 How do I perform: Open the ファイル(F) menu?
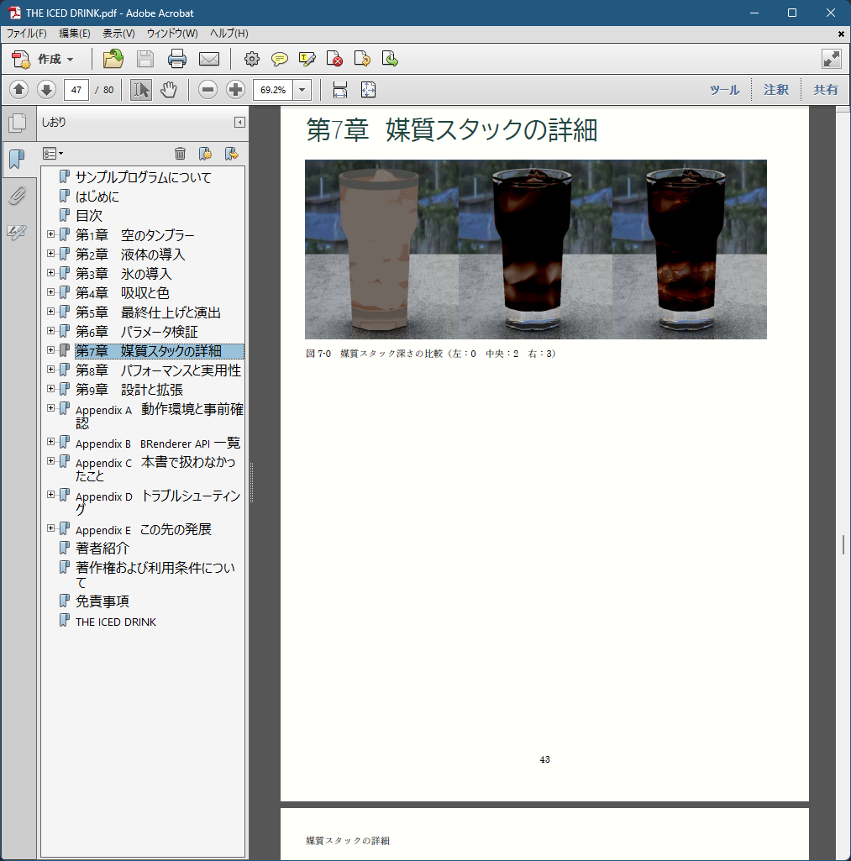(27, 34)
